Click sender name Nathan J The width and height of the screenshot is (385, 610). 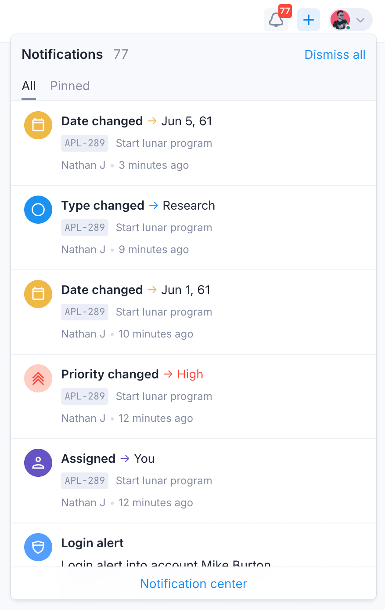pos(83,165)
